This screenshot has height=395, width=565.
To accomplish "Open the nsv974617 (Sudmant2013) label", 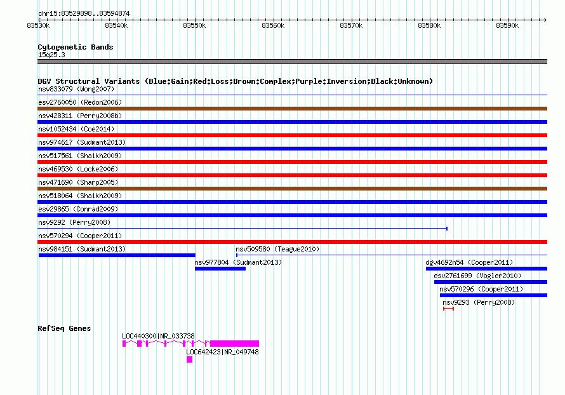I will click(x=82, y=142).
